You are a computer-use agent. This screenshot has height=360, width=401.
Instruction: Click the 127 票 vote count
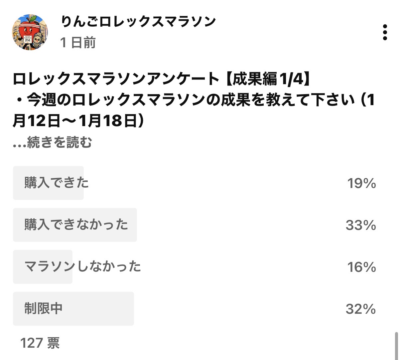tap(40, 343)
